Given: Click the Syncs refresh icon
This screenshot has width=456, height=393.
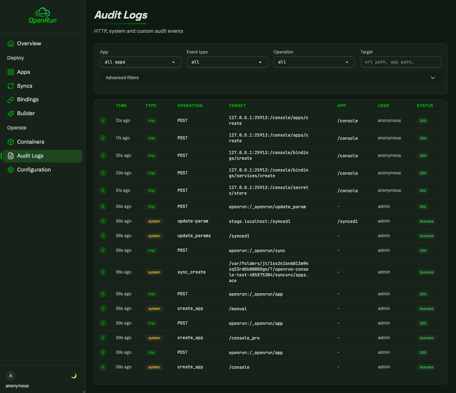Looking at the screenshot, I should pos(11,86).
